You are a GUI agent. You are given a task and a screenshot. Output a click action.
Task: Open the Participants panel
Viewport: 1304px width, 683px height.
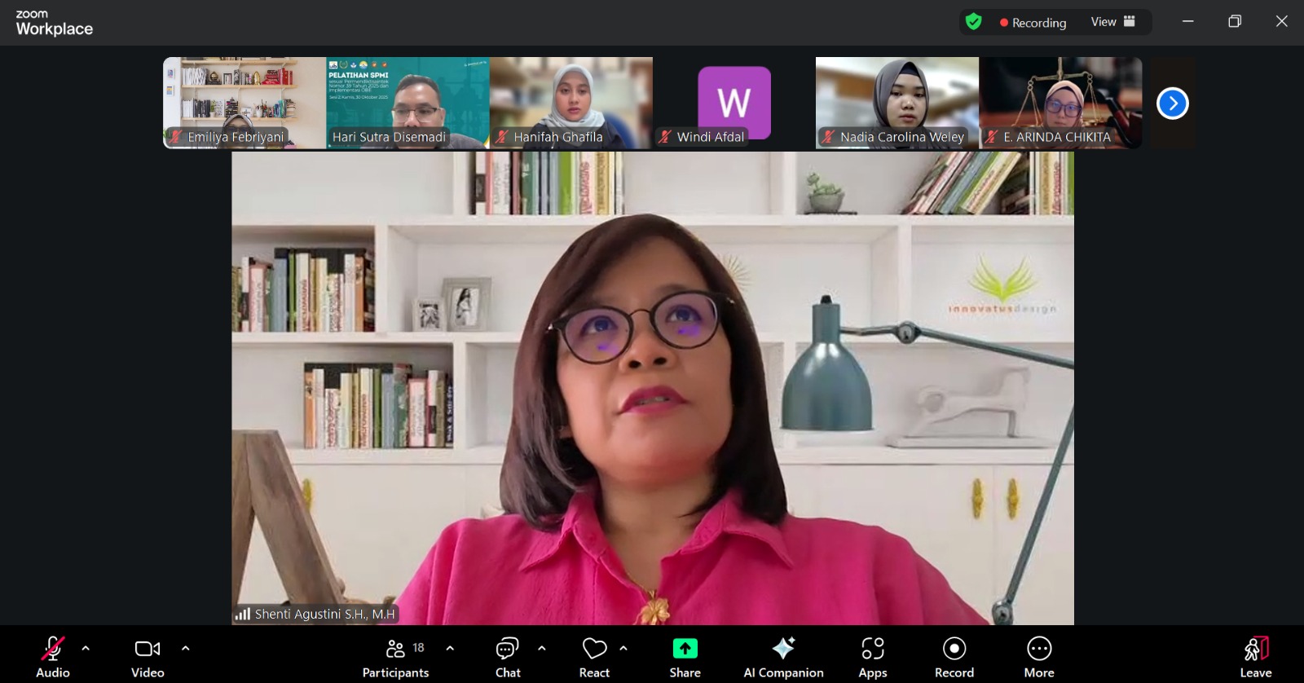pyautogui.click(x=396, y=656)
